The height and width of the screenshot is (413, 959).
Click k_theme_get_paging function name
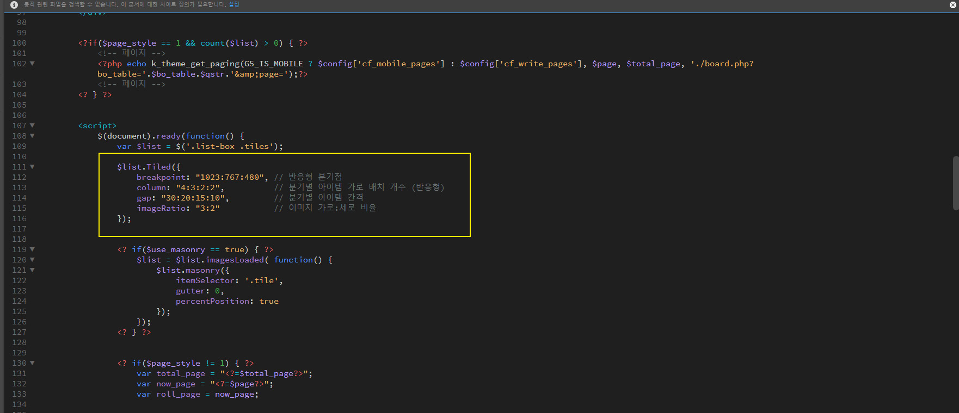coord(195,64)
